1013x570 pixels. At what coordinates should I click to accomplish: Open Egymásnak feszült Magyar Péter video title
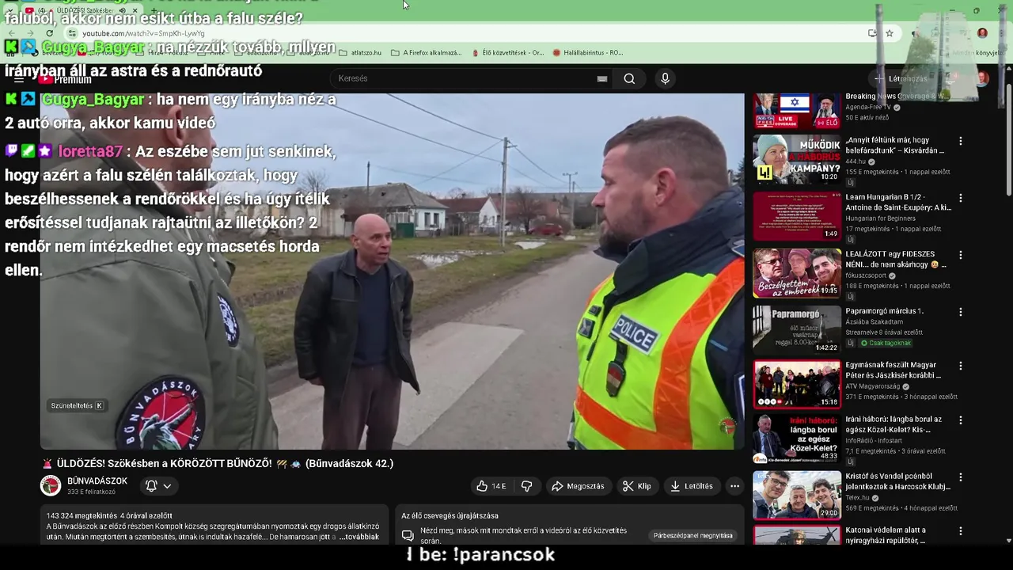pyautogui.click(x=893, y=370)
